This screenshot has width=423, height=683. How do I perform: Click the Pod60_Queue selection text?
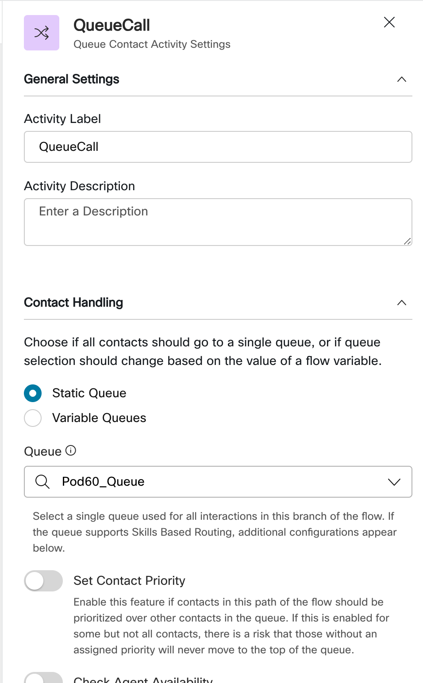point(103,482)
